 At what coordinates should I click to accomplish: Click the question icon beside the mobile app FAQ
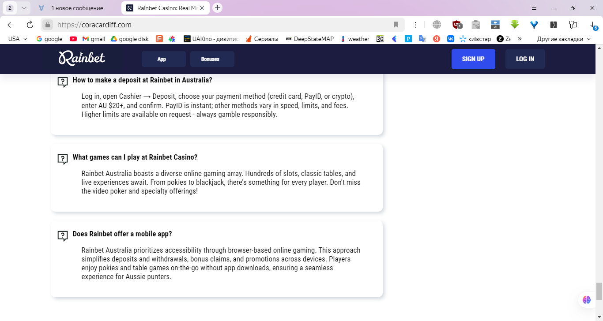point(63,236)
